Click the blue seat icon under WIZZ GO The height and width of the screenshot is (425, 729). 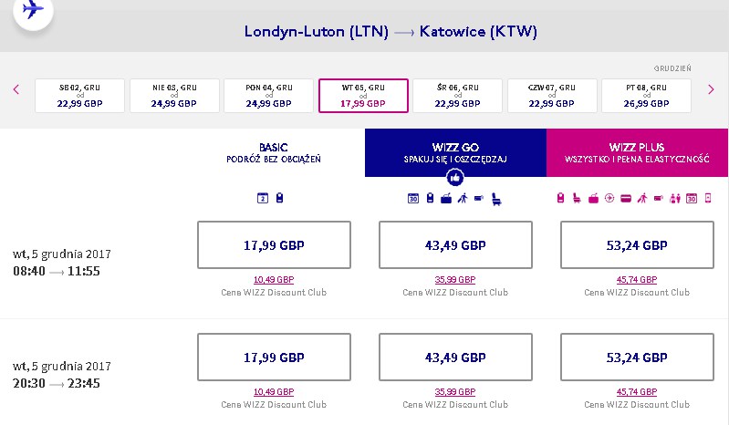[x=496, y=199]
